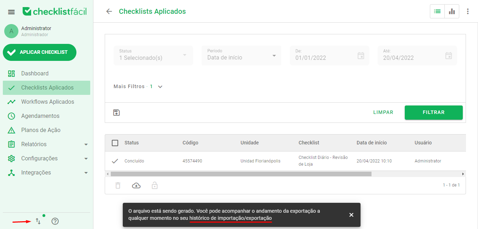Open Workflows Aplicados in sidebar
478x229 pixels.
(x=46, y=102)
